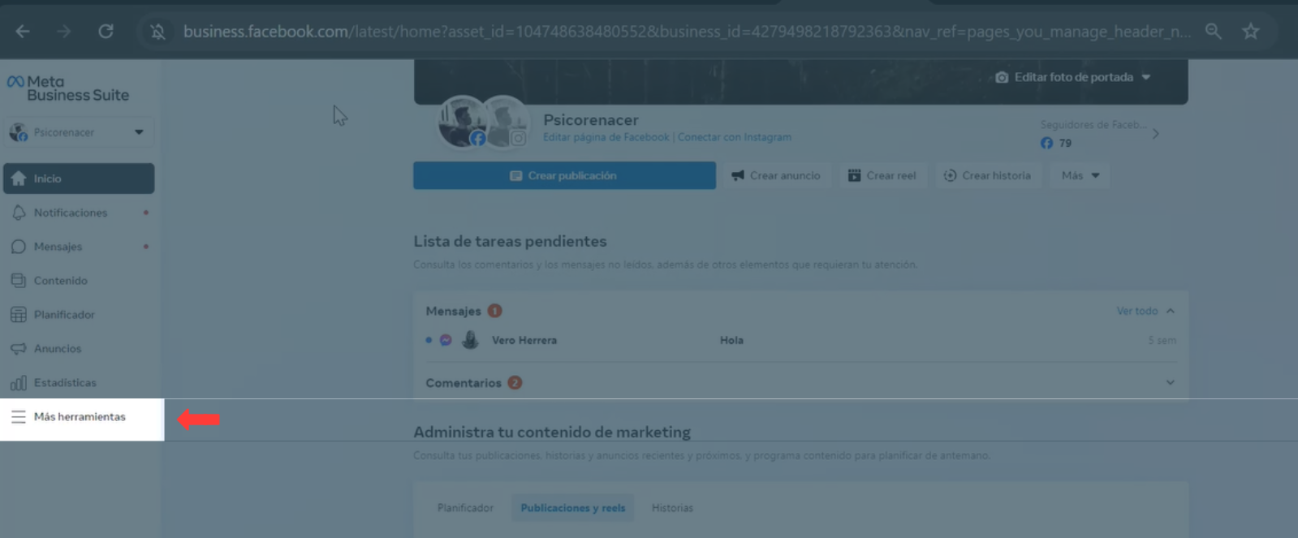Click Ver todo link in Mensajes
This screenshot has height=538, width=1298.
[1136, 311]
